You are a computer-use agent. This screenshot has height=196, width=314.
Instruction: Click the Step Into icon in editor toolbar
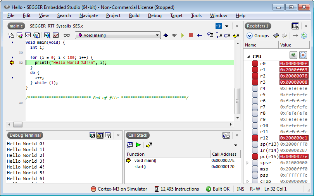(x=210, y=35)
